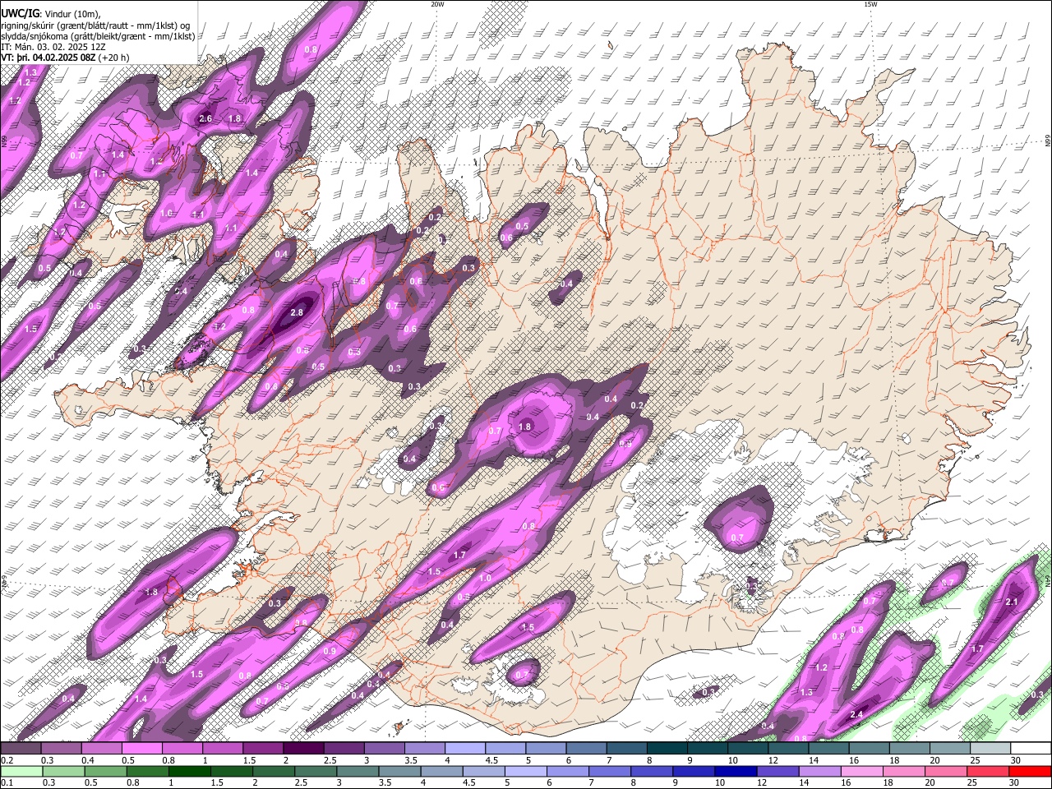The height and width of the screenshot is (789, 1052).
Task: Pick the lower-scale swatch starting at 2.5
Action: click(x=315, y=771)
